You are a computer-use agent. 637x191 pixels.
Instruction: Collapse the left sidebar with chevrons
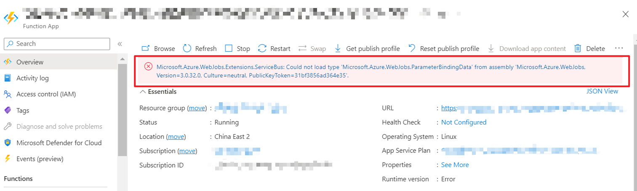click(120, 44)
